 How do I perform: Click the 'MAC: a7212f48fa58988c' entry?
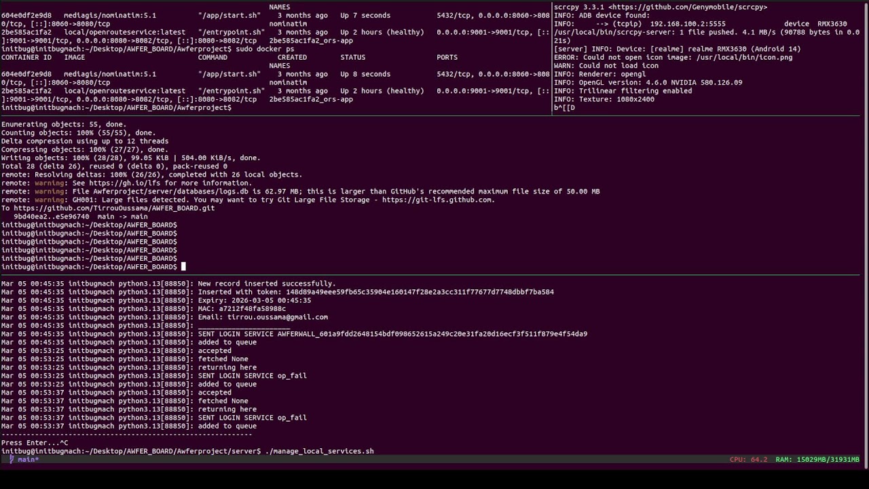[x=242, y=308]
